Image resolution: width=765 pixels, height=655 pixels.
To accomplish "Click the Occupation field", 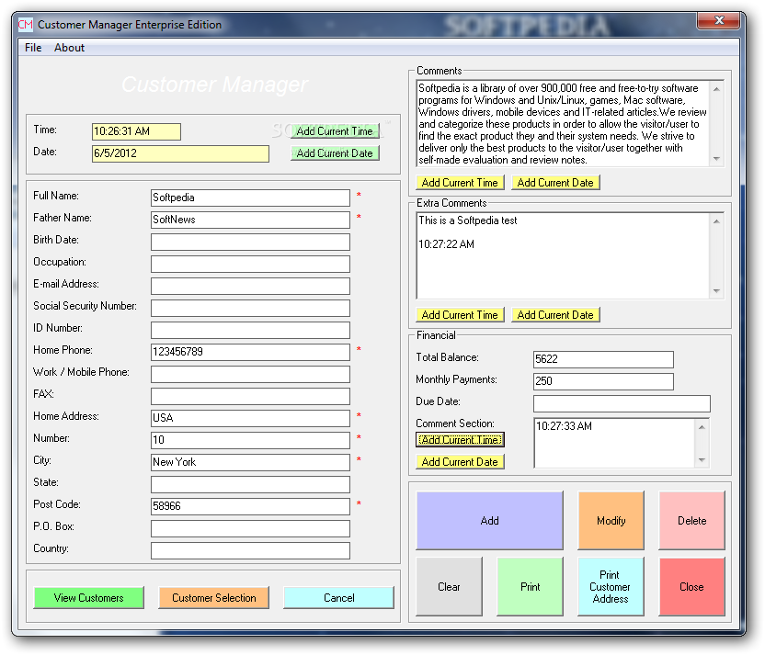I will coord(250,264).
